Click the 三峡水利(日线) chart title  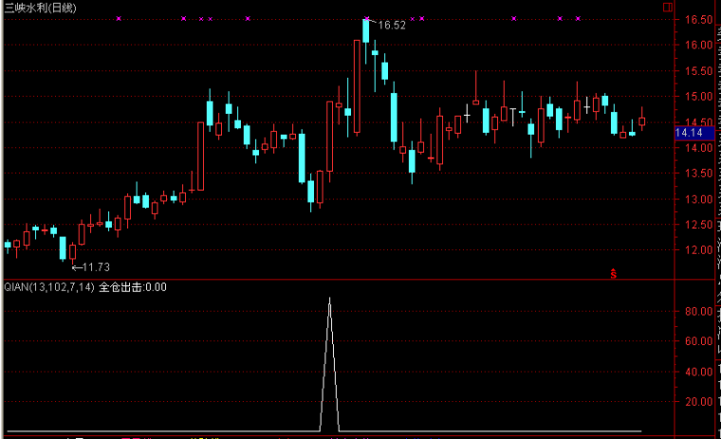[41, 8]
